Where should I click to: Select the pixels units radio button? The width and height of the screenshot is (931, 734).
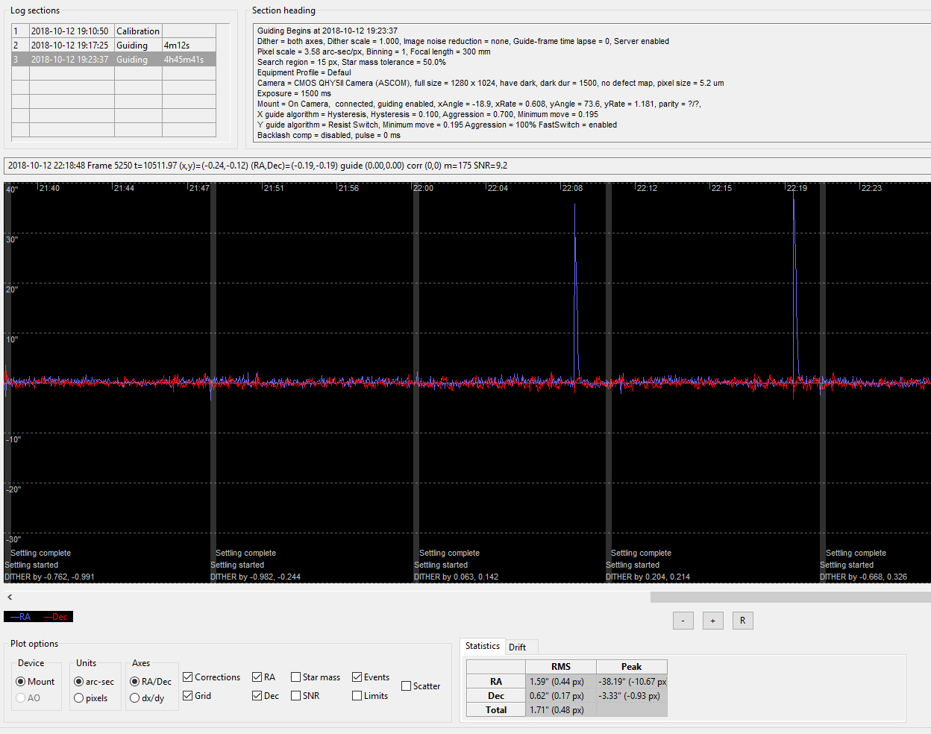tap(79, 698)
